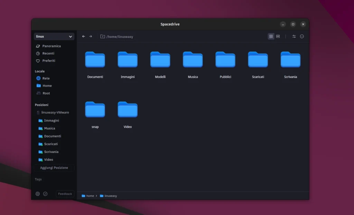
Task: Open the more options ellipsis menu
Action: tap(302, 36)
